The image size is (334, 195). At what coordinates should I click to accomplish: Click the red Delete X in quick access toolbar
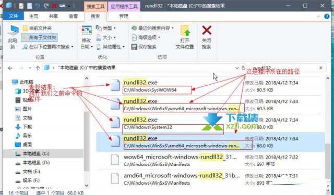pos(54,6)
